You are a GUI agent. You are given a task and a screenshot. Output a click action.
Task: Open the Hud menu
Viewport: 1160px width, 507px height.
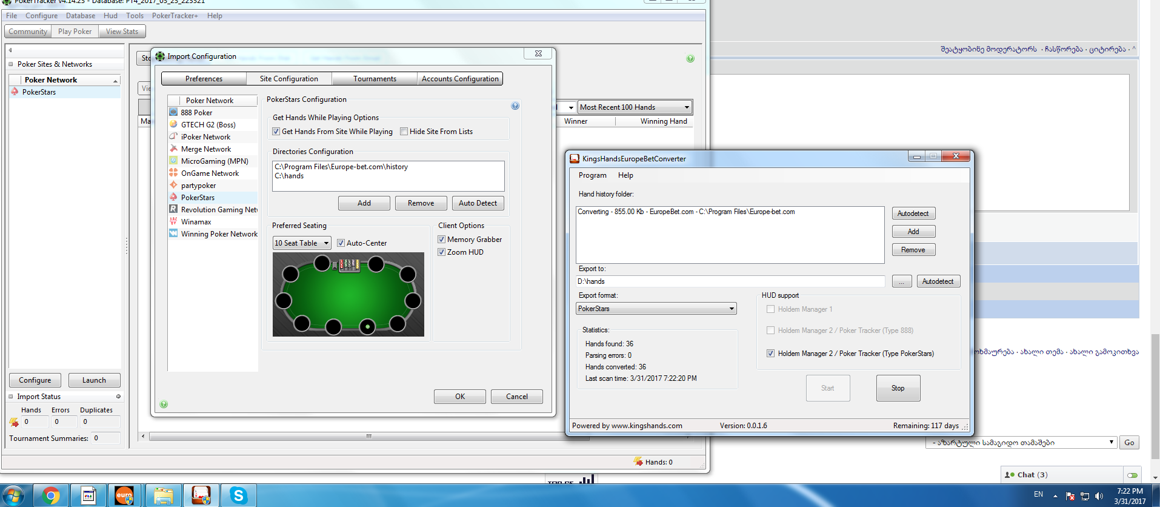coord(110,16)
